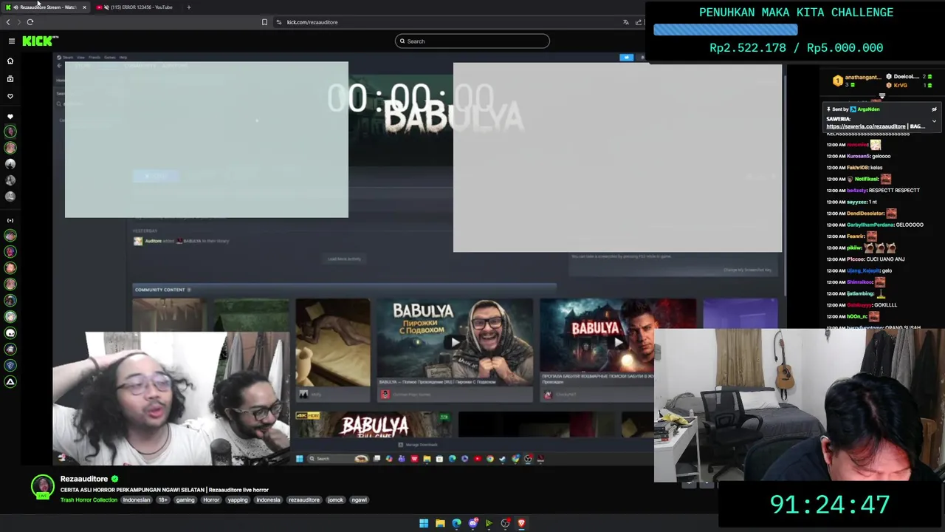Select the 18+ stream tag
This screenshot has width=945, height=532.
pyautogui.click(x=163, y=500)
